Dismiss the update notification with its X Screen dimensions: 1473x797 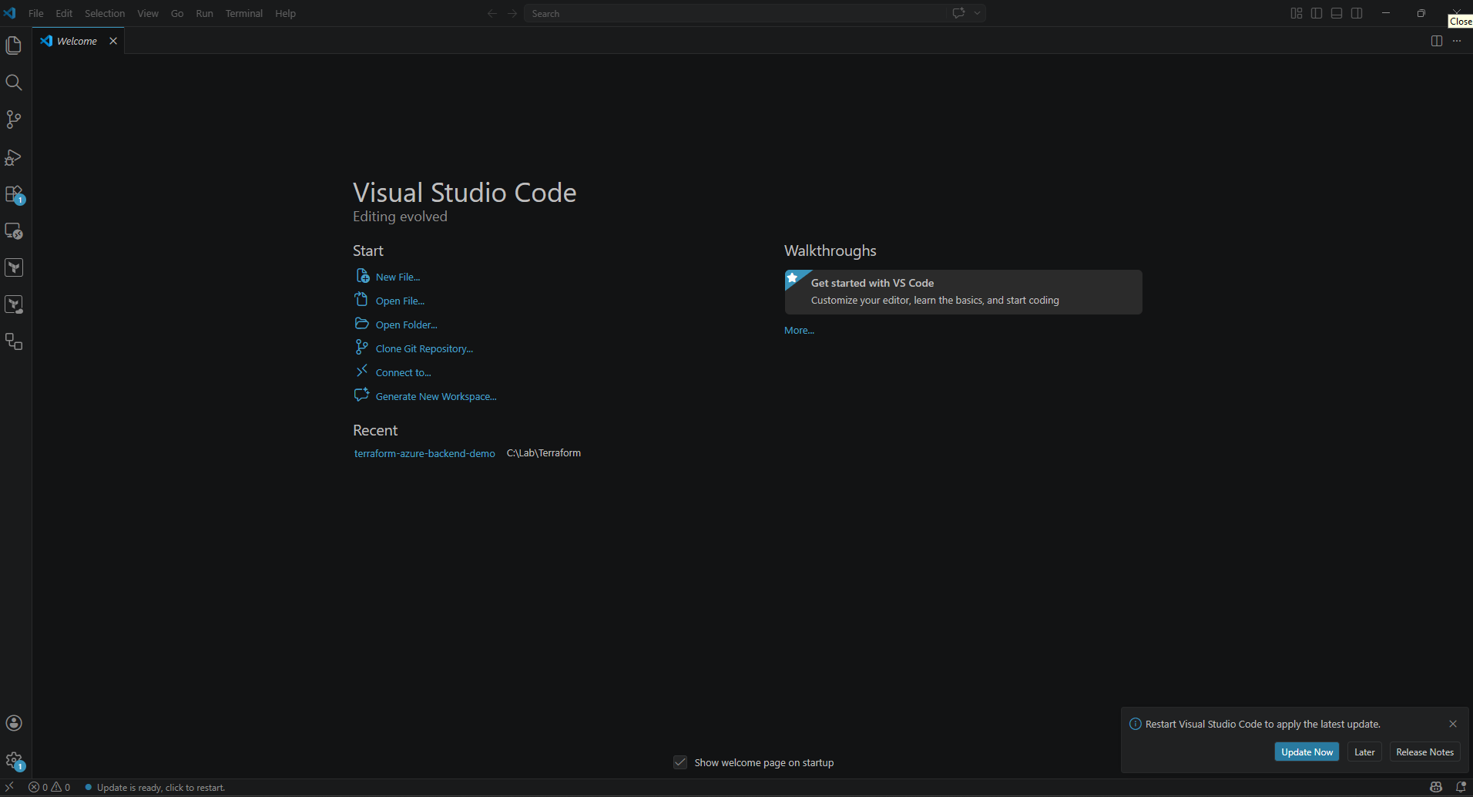click(x=1453, y=724)
